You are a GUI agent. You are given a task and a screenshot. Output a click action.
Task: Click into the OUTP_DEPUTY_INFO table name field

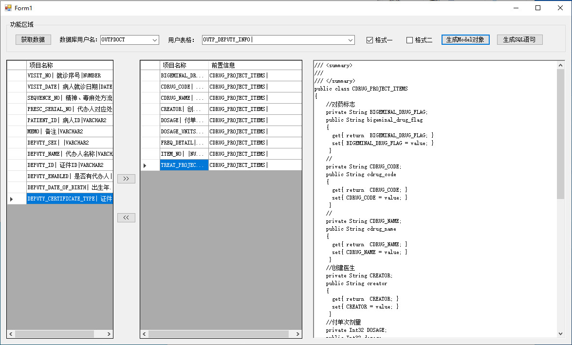274,40
